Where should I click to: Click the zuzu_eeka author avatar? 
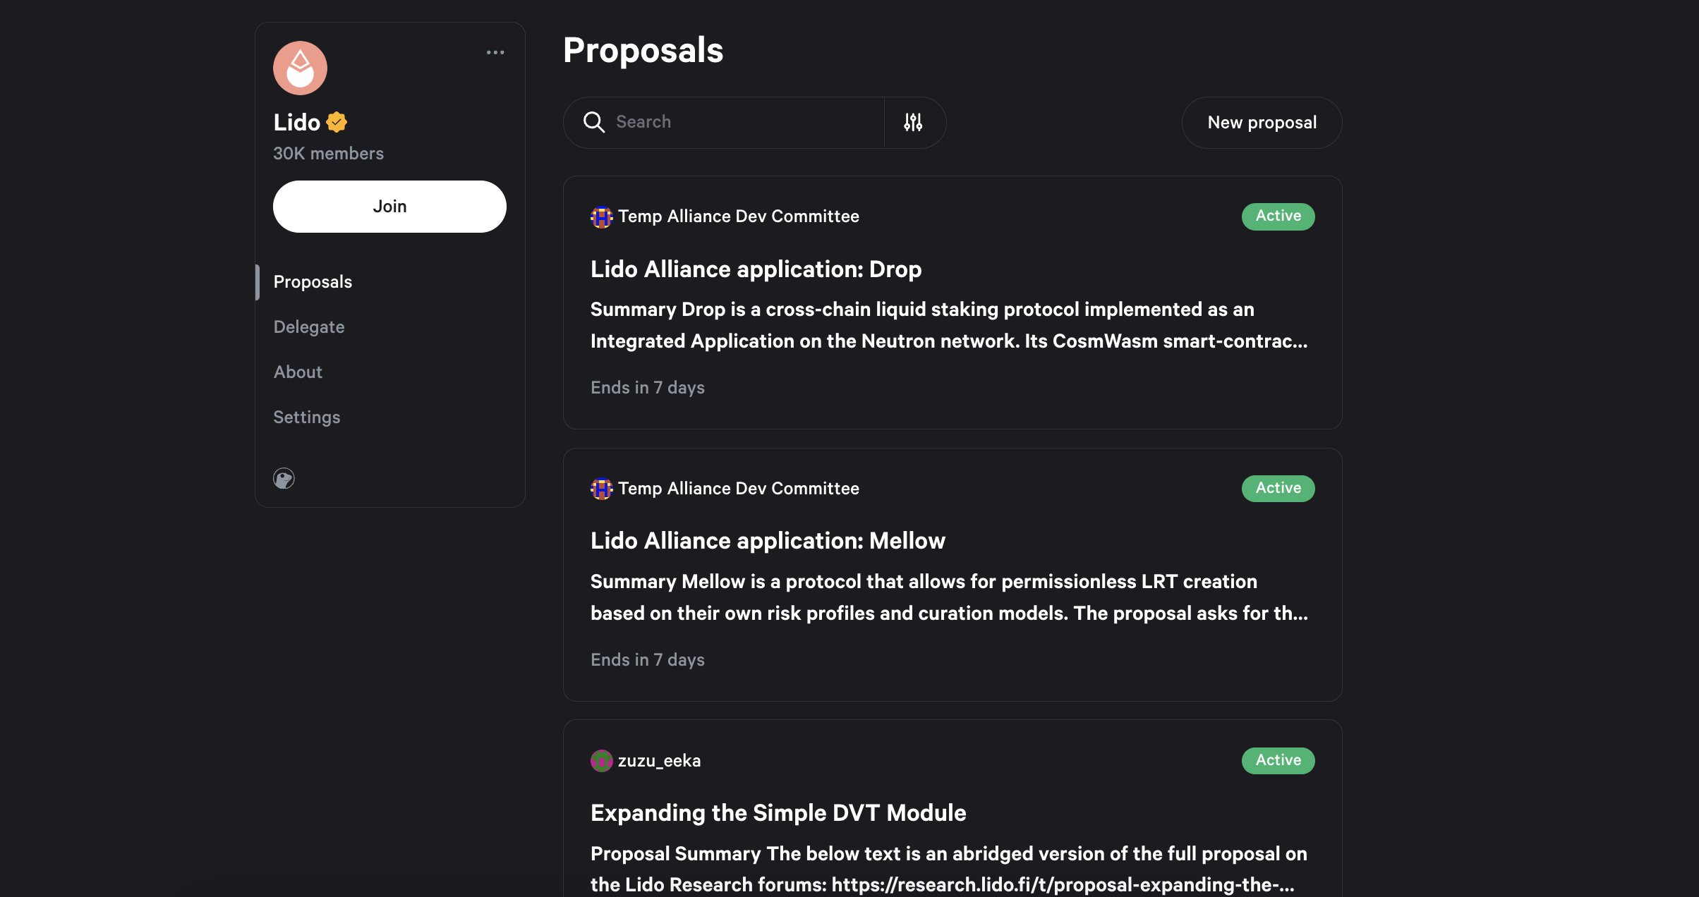[601, 761]
